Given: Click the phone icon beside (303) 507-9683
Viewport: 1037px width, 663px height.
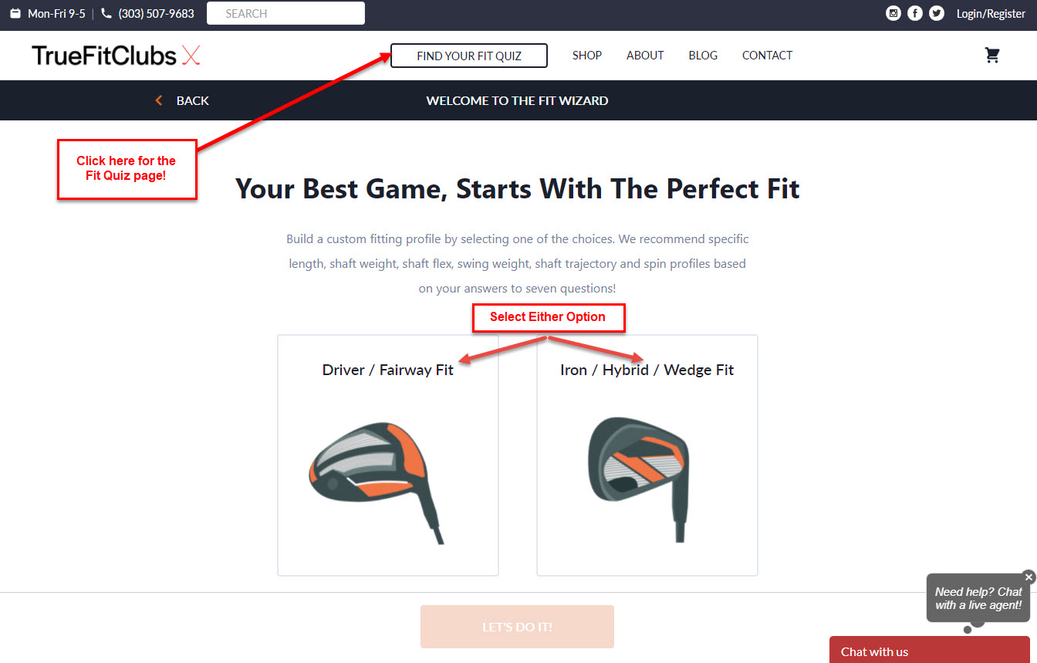Looking at the screenshot, I should pos(106,13).
